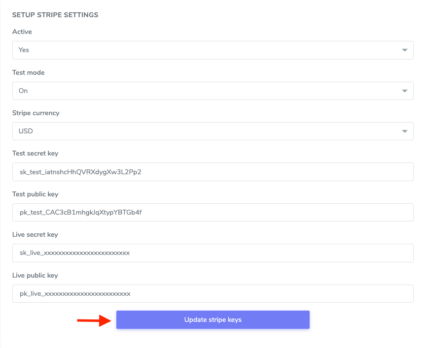425x348 pixels.
Task: Click the Live public key text field
Action: point(212,293)
